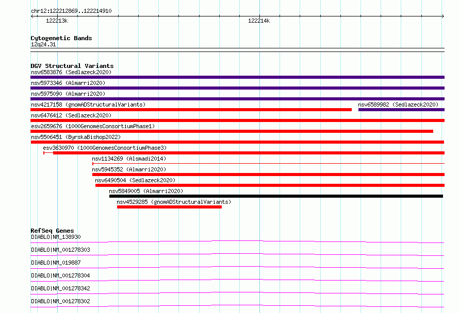Click the DIABLO|NM_001278302 transcript label
The image size is (459, 313).
(60, 301)
